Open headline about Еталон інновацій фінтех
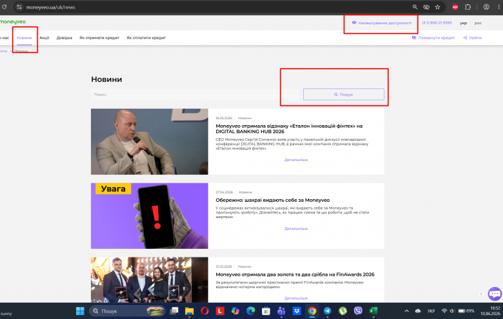 289,128
